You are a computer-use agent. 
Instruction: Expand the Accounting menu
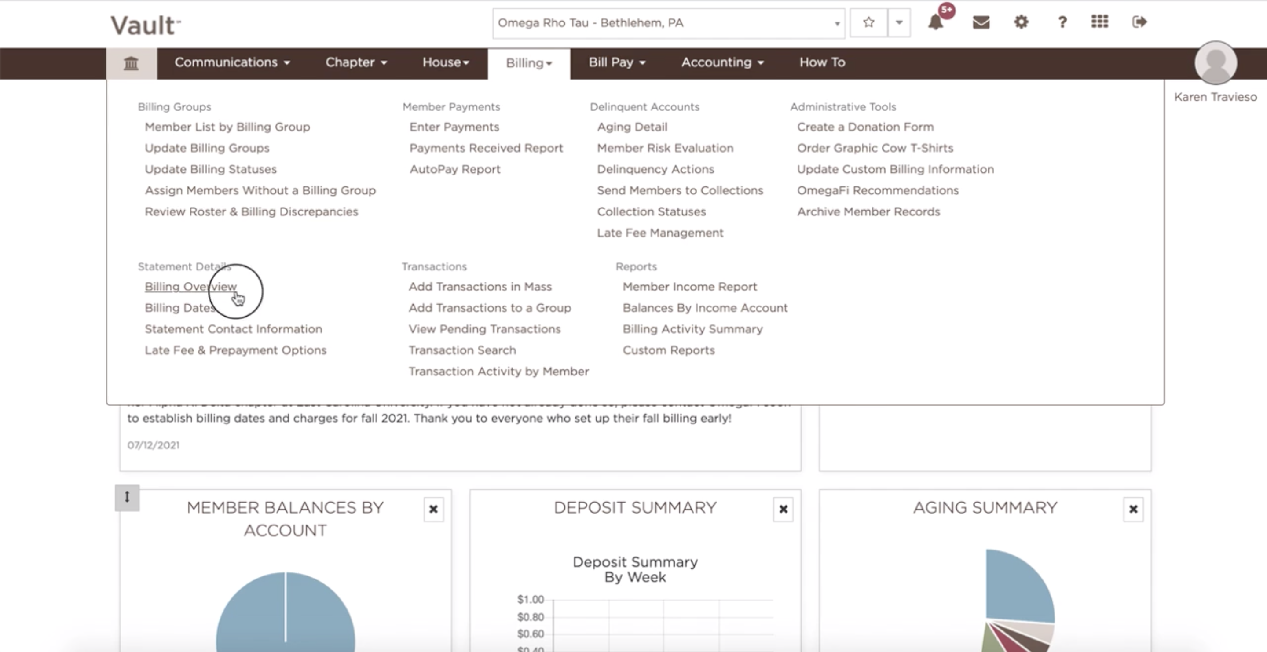[x=722, y=62]
